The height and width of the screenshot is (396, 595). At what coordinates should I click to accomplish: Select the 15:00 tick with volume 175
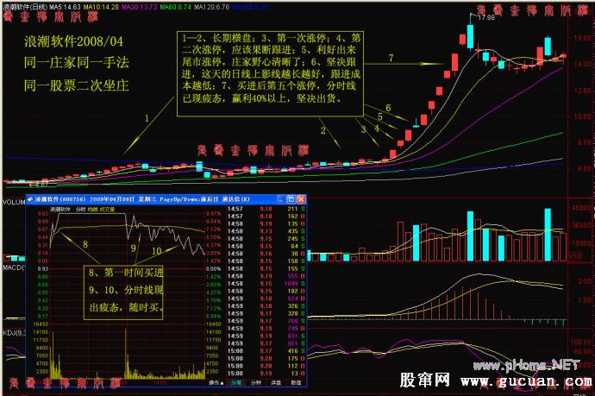coord(266,358)
